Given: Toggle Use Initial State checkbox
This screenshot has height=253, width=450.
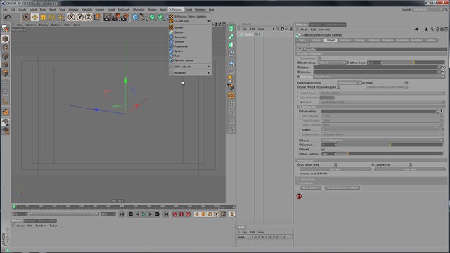Looking at the screenshot, I should (335, 165).
